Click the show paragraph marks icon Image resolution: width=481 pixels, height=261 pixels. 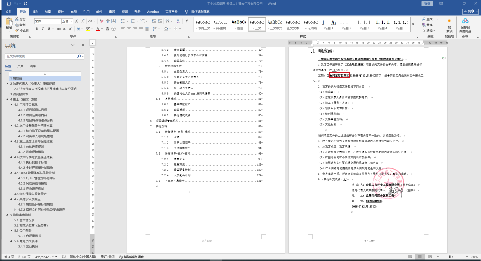coord(186,21)
